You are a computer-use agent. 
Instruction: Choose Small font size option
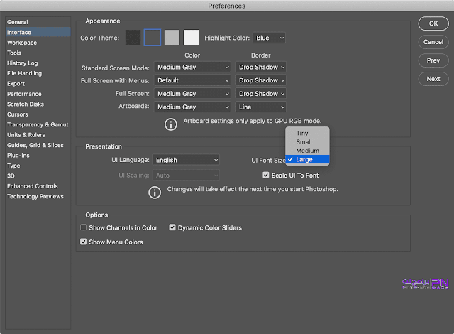(x=307, y=142)
